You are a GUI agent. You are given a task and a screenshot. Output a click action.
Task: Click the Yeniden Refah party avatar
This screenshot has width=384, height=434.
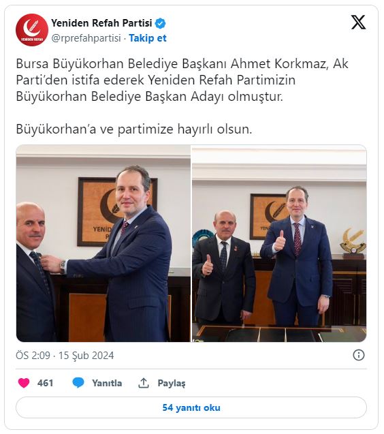(32, 30)
